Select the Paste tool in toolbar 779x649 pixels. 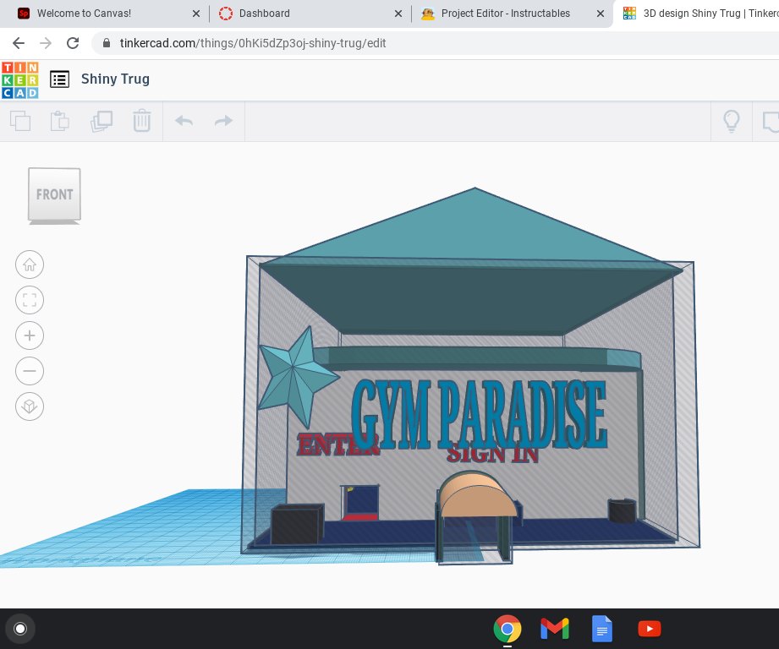59,121
